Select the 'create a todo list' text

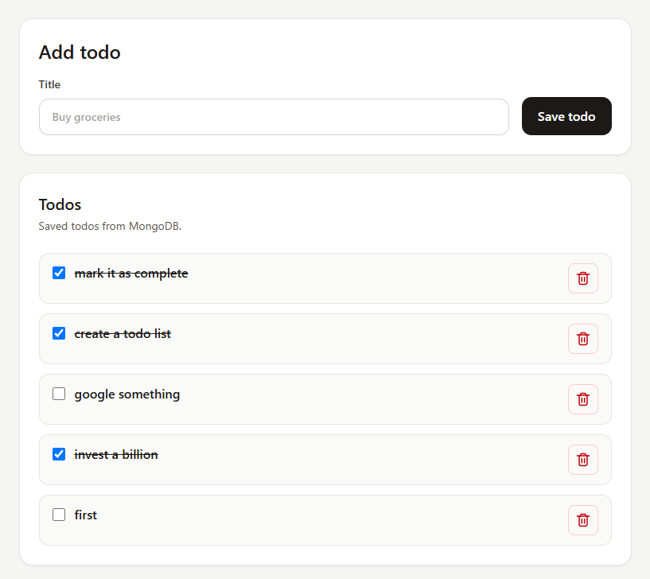[x=123, y=333]
